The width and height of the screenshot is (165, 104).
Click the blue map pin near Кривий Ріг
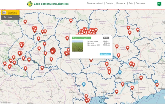(120, 72)
